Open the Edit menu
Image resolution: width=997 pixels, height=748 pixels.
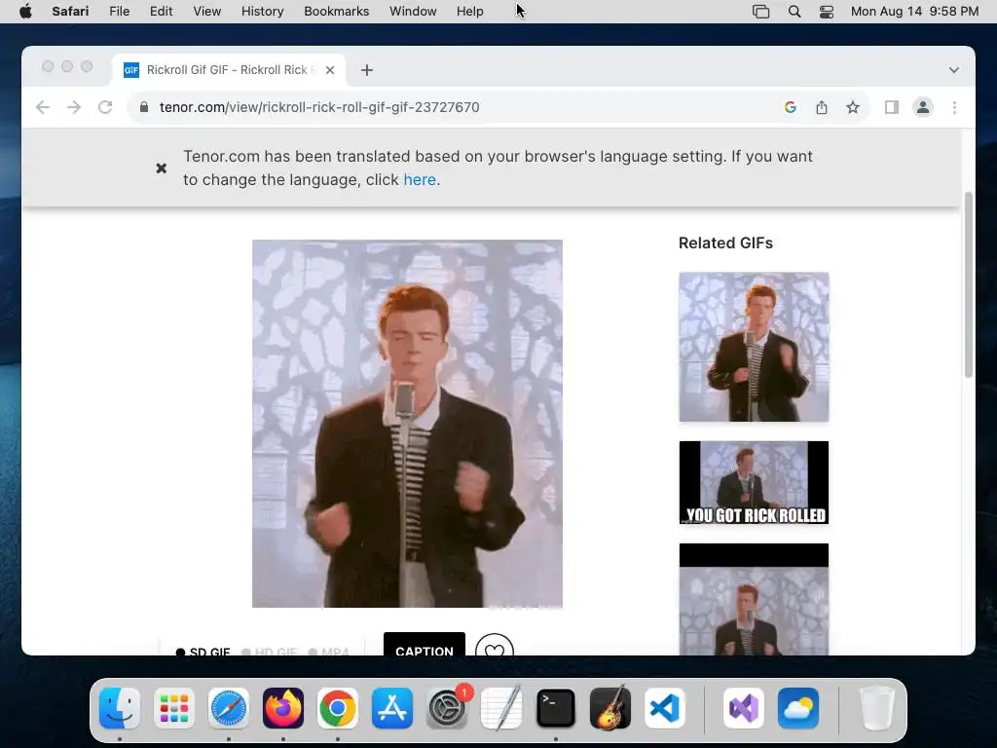coord(161,12)
